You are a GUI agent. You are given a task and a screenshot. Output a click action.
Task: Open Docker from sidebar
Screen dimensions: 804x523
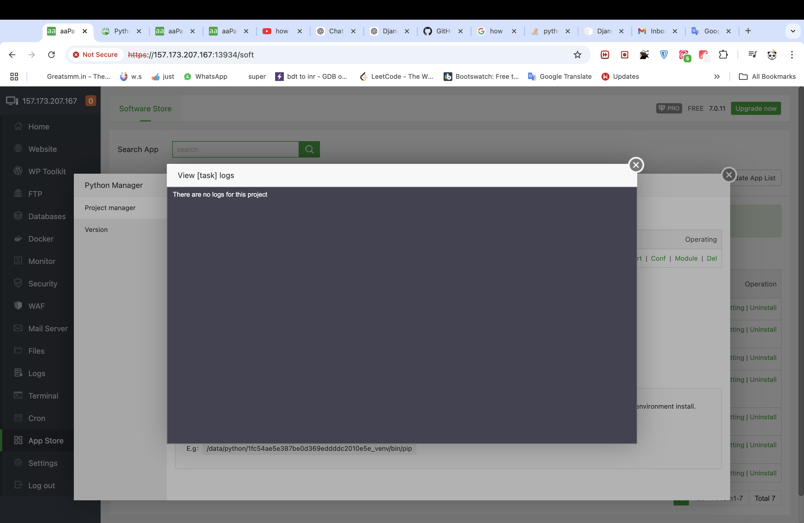pos(40,239)
